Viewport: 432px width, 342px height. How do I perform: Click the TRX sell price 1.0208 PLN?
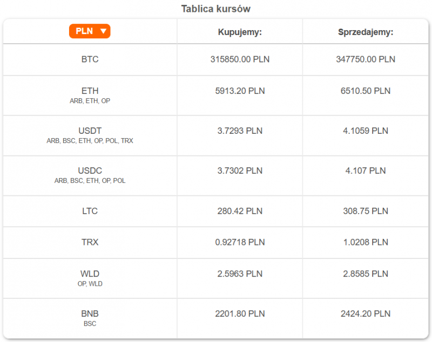point(366,242)
